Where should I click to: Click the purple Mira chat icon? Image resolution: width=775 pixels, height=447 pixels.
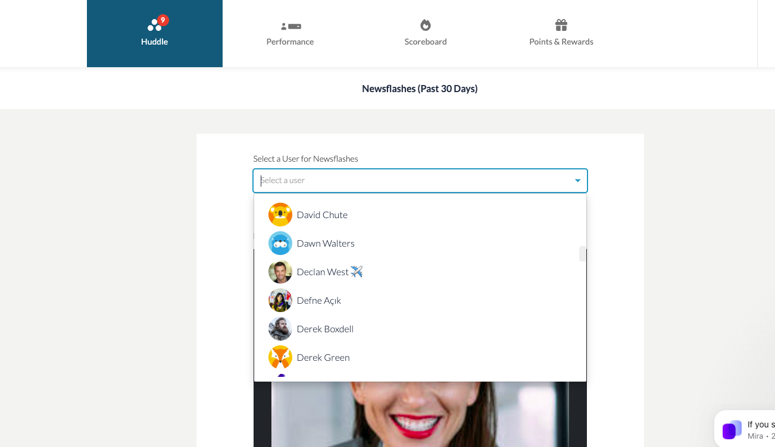click(732, 430)
